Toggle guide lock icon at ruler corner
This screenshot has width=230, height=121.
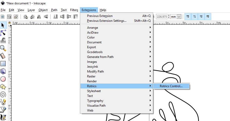[x=10, y=23]
